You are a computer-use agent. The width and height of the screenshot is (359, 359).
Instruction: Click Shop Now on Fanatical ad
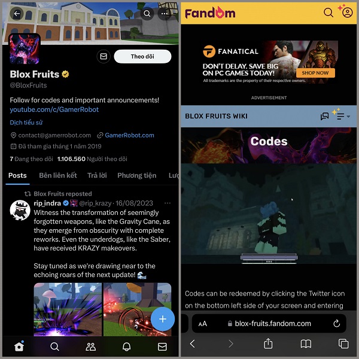(x=315, y=73)
